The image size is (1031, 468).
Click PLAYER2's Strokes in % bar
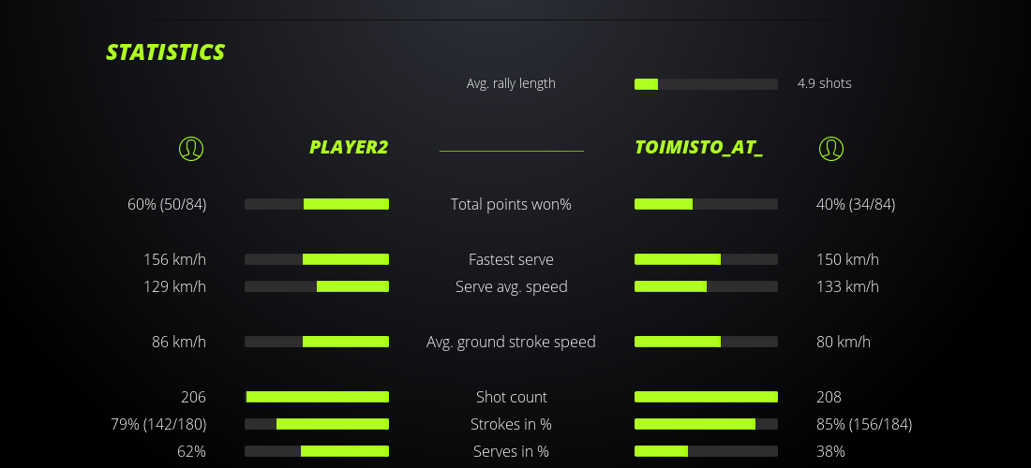(x=317, y=424)
